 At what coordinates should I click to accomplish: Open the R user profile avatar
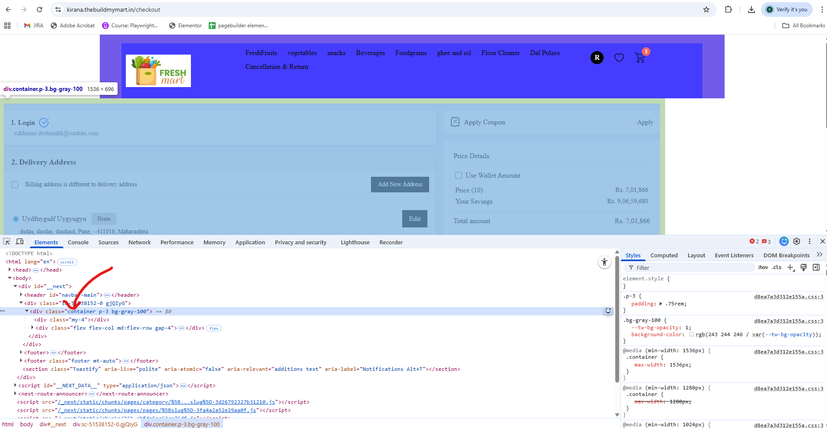(597, 57)
